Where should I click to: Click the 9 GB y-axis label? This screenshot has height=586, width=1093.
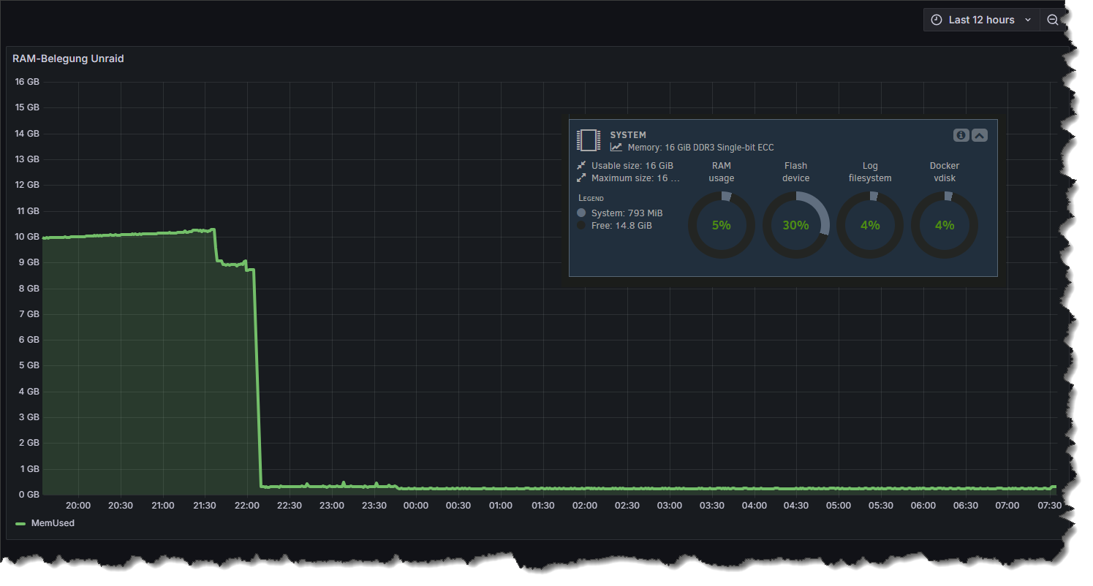click(x=29, y=262)
